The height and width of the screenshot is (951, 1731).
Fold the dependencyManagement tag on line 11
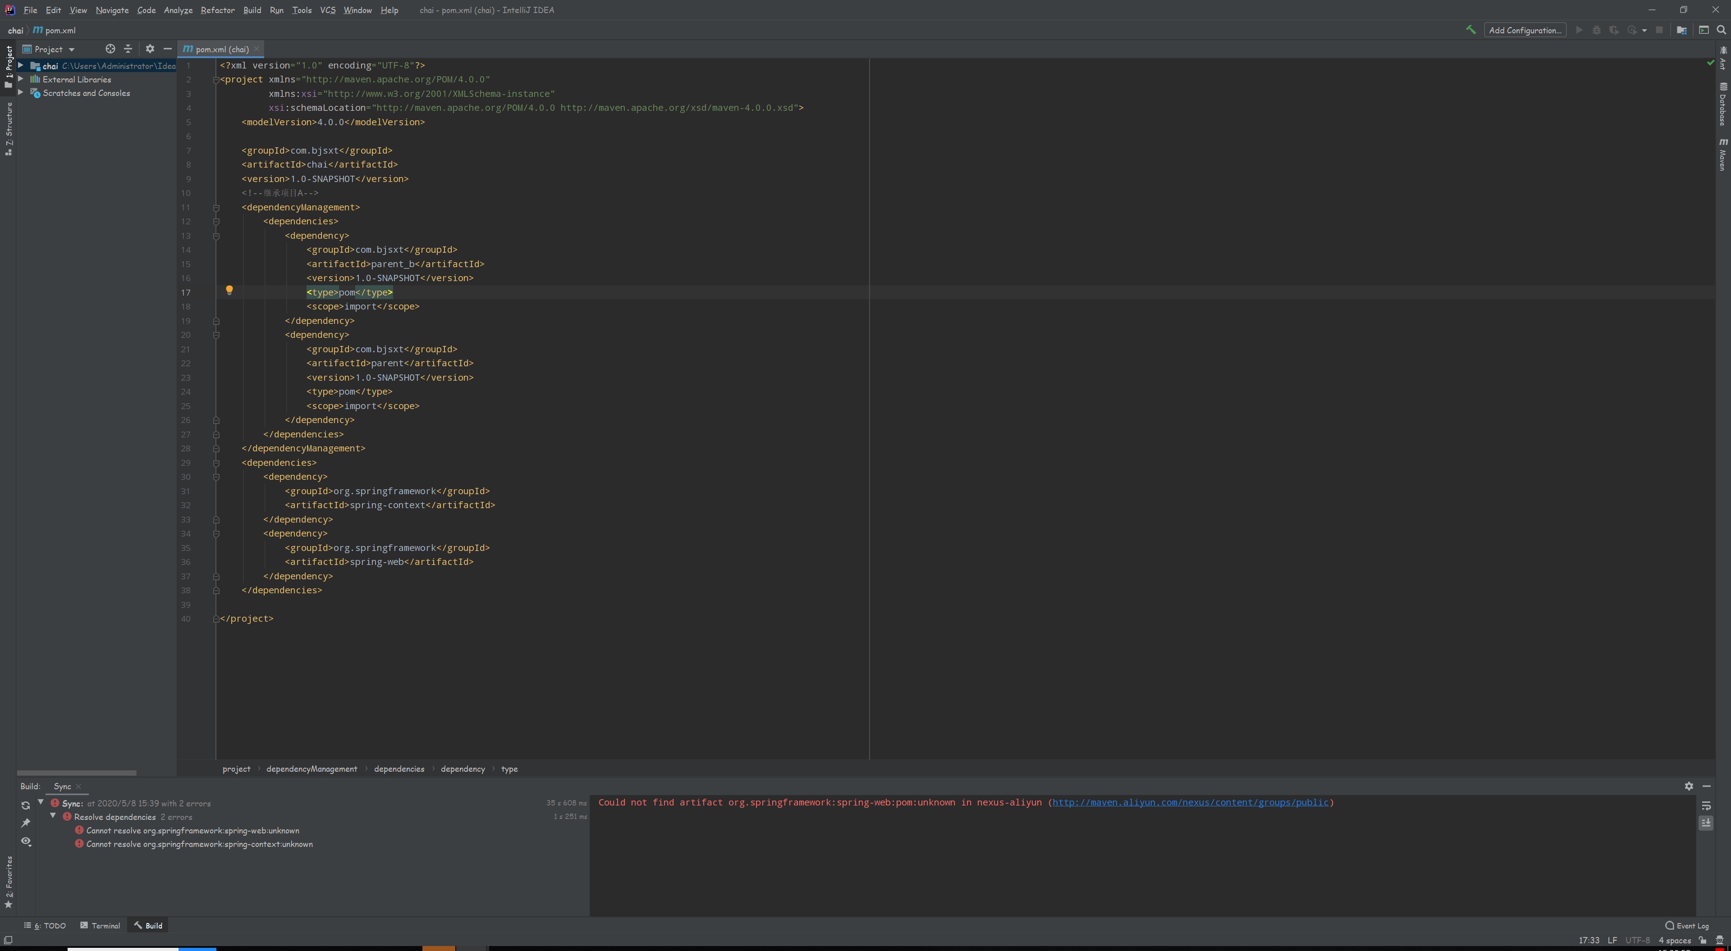click(216, 208)
